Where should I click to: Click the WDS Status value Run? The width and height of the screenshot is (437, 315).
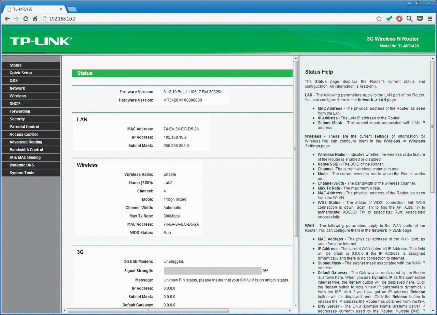pyautogui.click(x=167, y=233)
